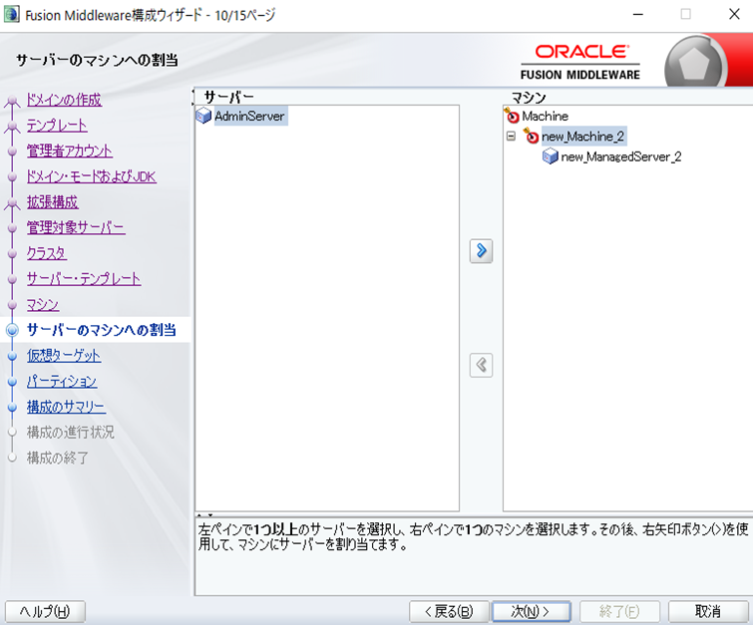
Task: Open the 仮想ターゲット step link
Action: click(64, 356)
